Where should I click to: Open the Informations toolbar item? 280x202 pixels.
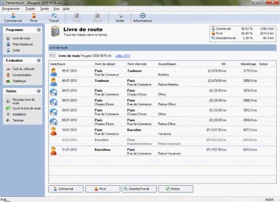tap(143, 18)
